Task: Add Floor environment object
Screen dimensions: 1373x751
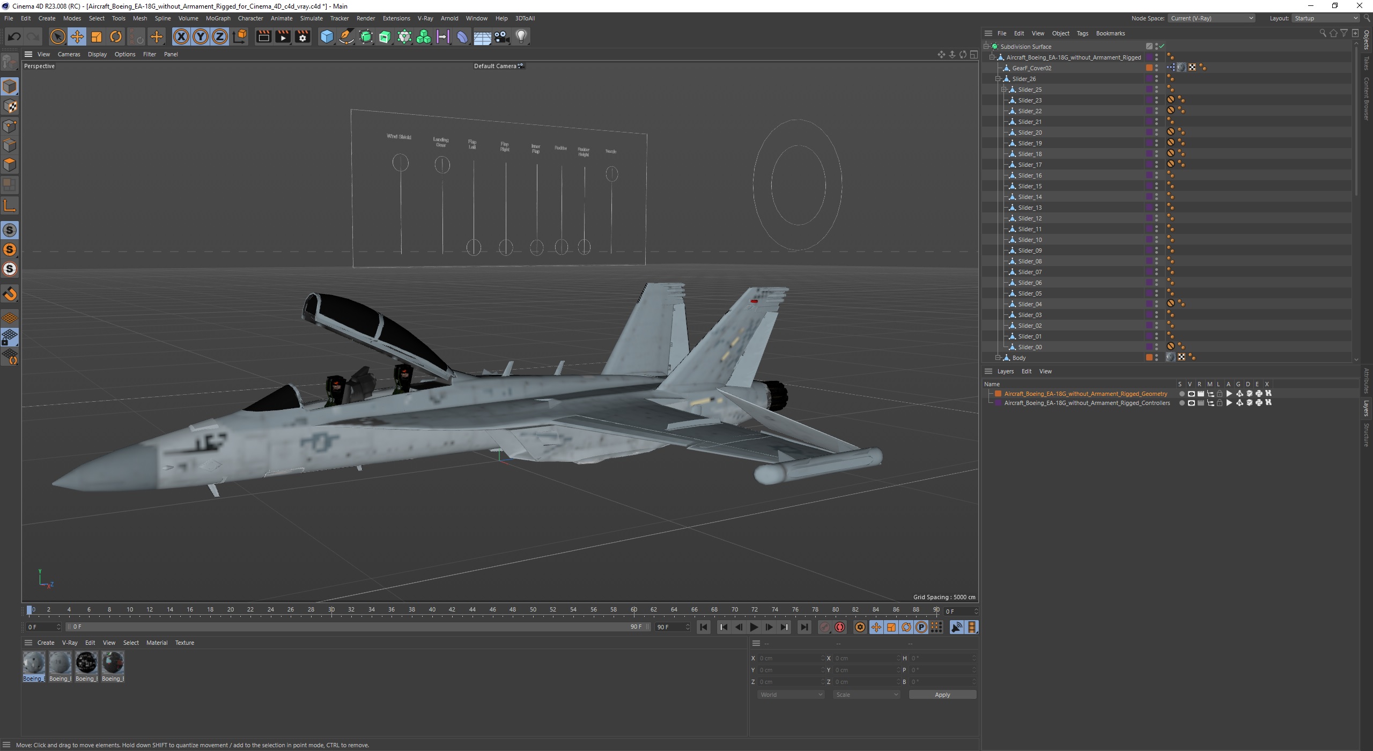Action: [x=482, y=36]
